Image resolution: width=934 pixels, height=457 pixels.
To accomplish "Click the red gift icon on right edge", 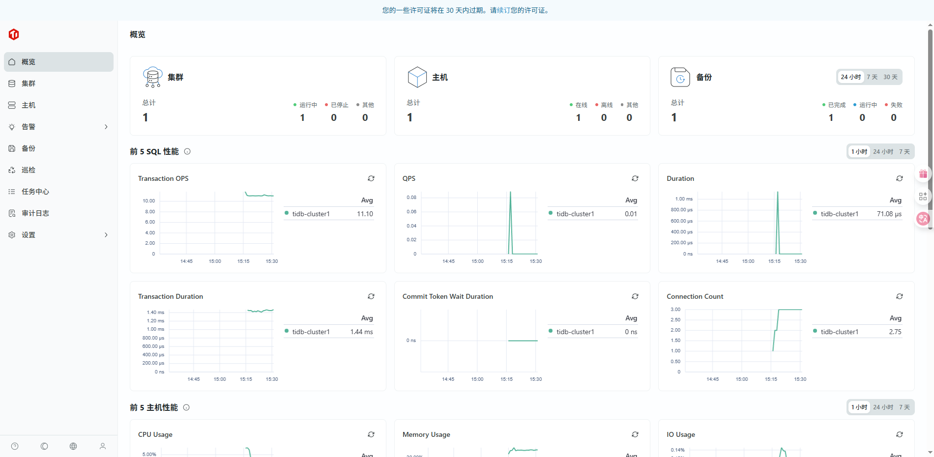I will click(x=923, y=174).
